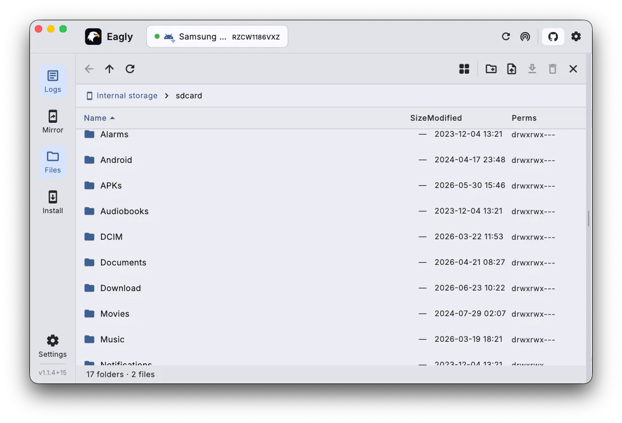Select the APKs folder row
This screenshot has width=622, height=423.
click(331, 185)
